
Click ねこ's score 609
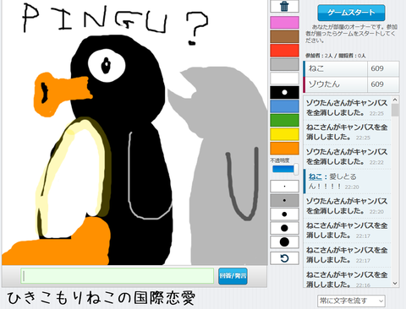click(x=377, y=68)
